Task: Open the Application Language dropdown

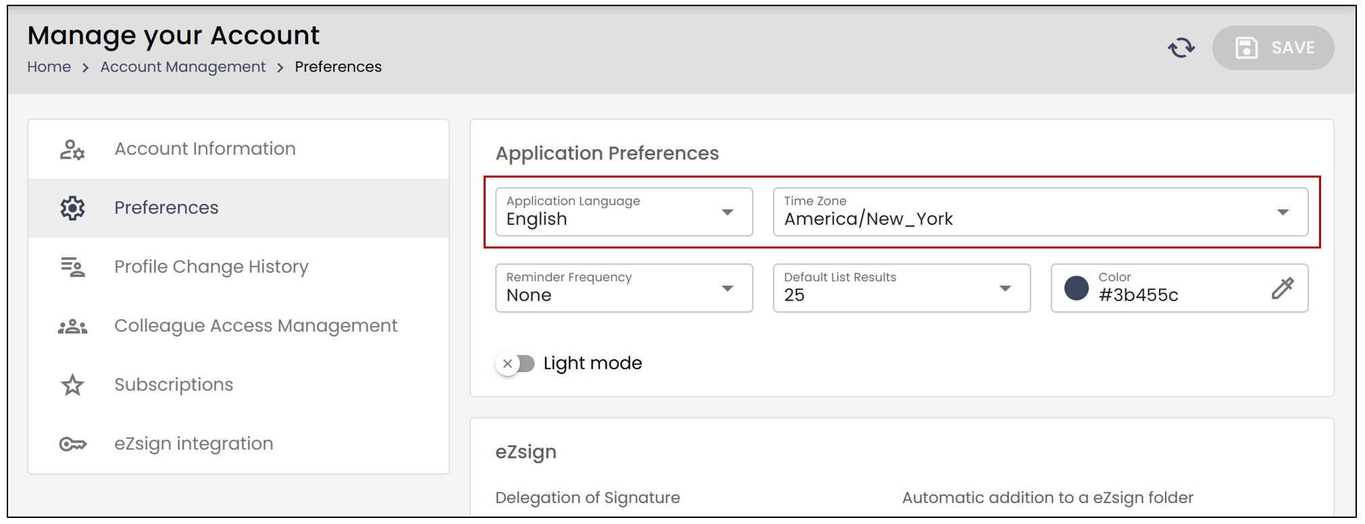Action: point(624,212)
